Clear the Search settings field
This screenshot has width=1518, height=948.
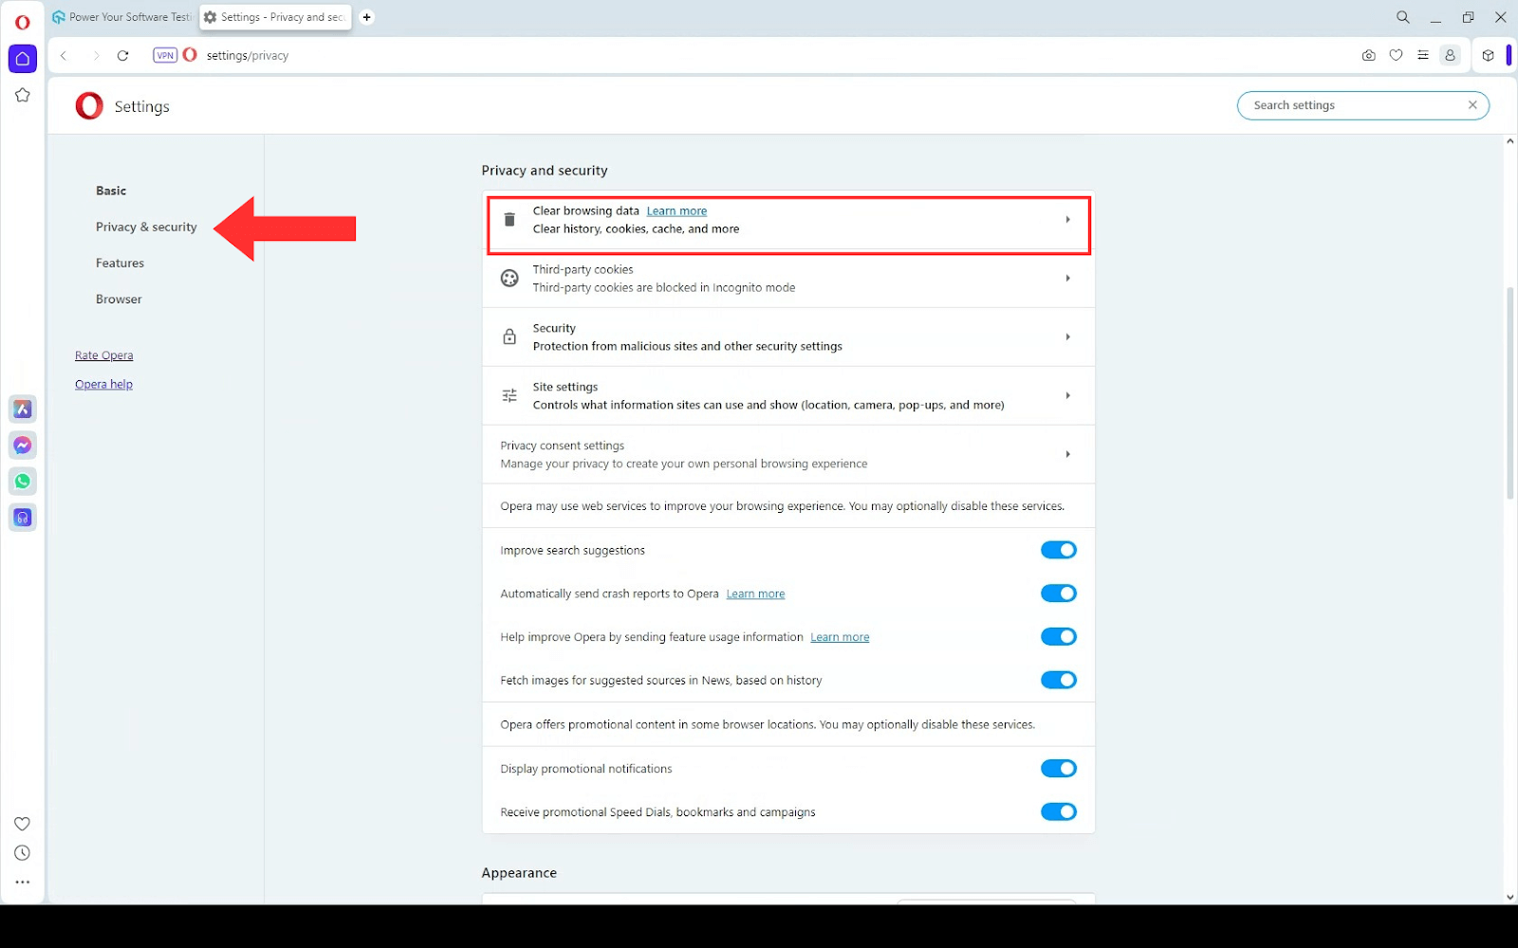pyautogui.click(x=1472, y=105)
